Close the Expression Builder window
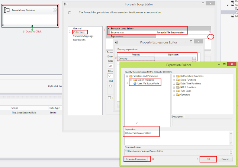The height and width of the screenshot is (167, 238). click(x=232, y=64)
